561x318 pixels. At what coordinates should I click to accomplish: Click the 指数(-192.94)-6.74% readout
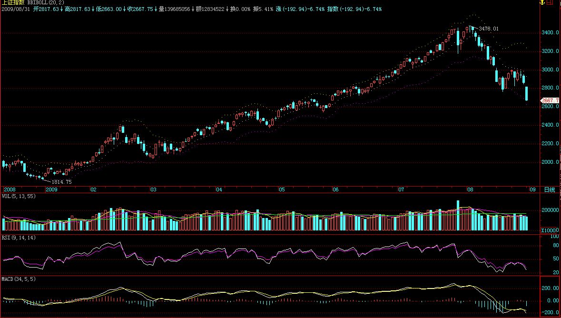pos(354,9)
